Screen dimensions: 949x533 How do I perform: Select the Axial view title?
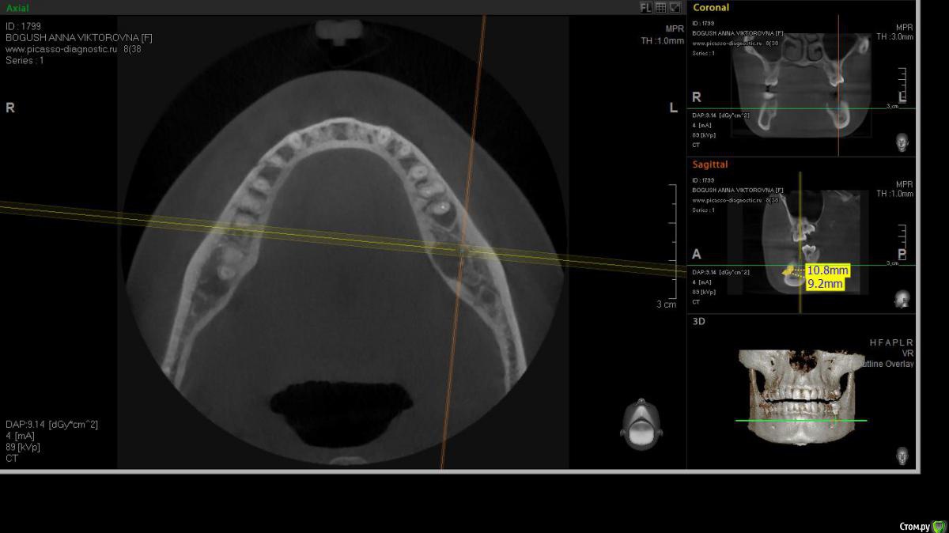pos(17,7)
